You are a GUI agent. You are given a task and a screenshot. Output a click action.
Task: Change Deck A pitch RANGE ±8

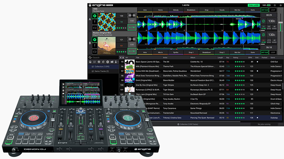point(274,27)
